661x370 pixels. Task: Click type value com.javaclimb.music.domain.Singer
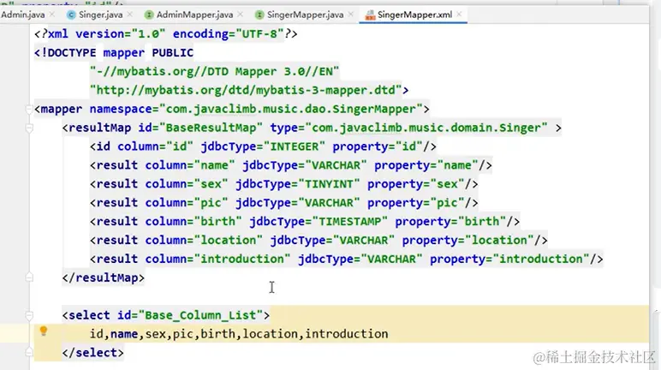click(x=426, y=128)
